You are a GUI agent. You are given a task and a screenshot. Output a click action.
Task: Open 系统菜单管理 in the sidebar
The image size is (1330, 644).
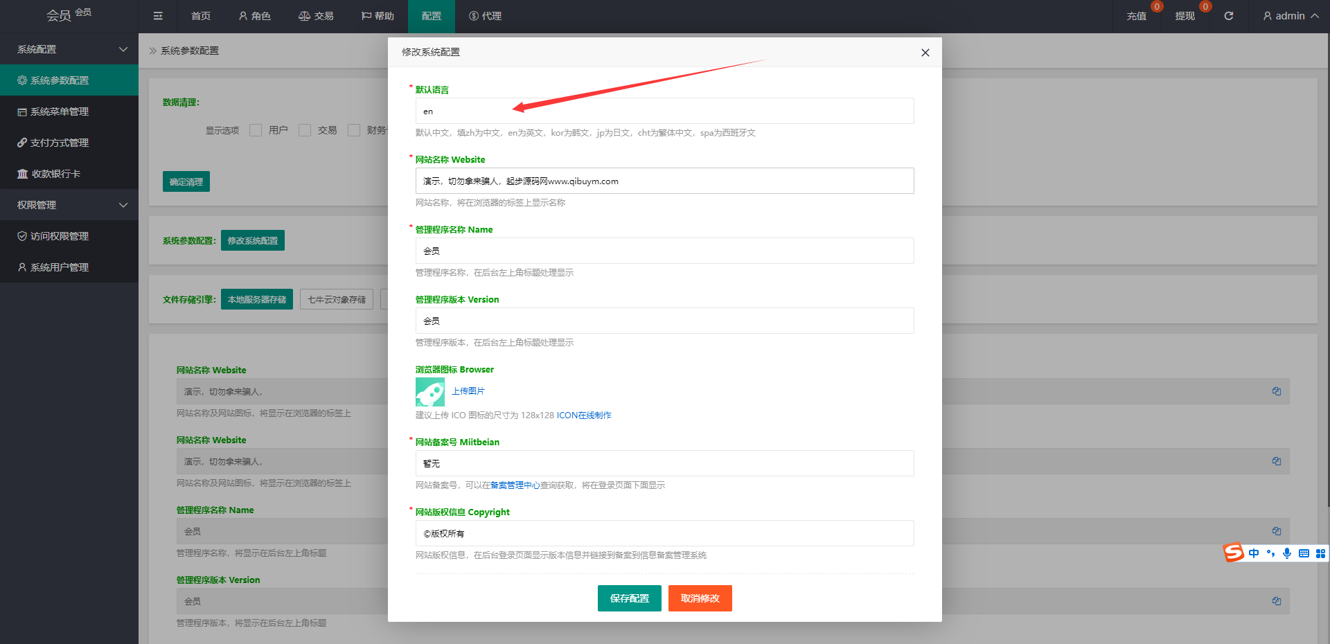(x=69, y=111)
